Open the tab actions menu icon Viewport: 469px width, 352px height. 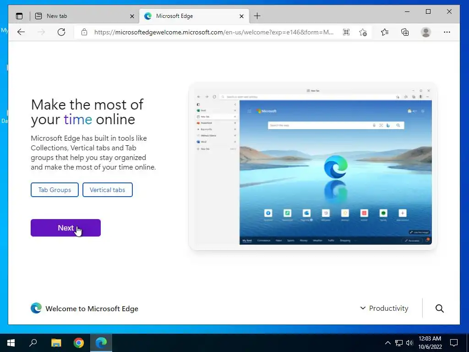[19, 16]
